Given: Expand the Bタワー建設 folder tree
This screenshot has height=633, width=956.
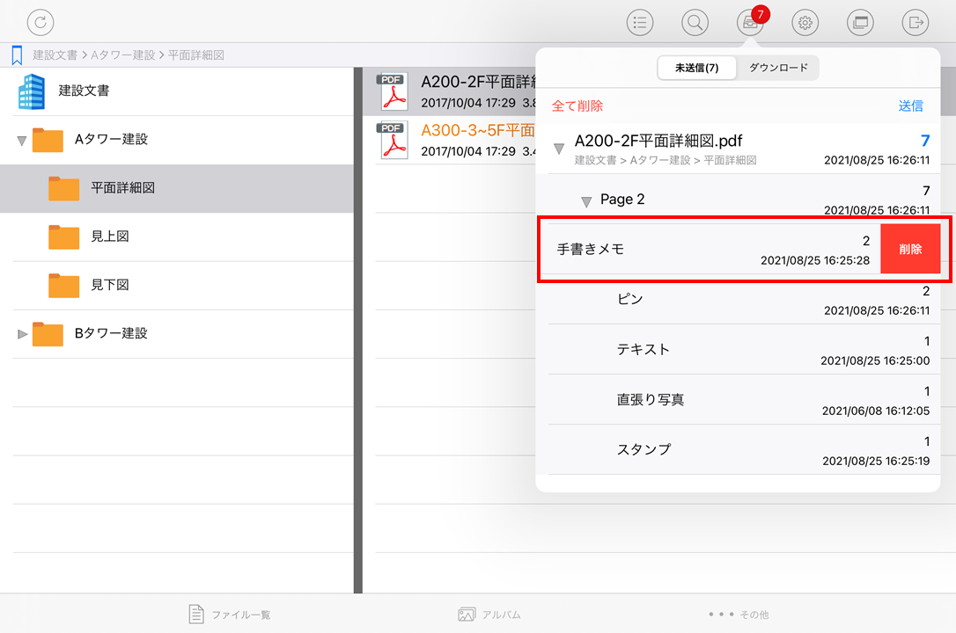Looking at the screenshot, I should tap(23, 334).
